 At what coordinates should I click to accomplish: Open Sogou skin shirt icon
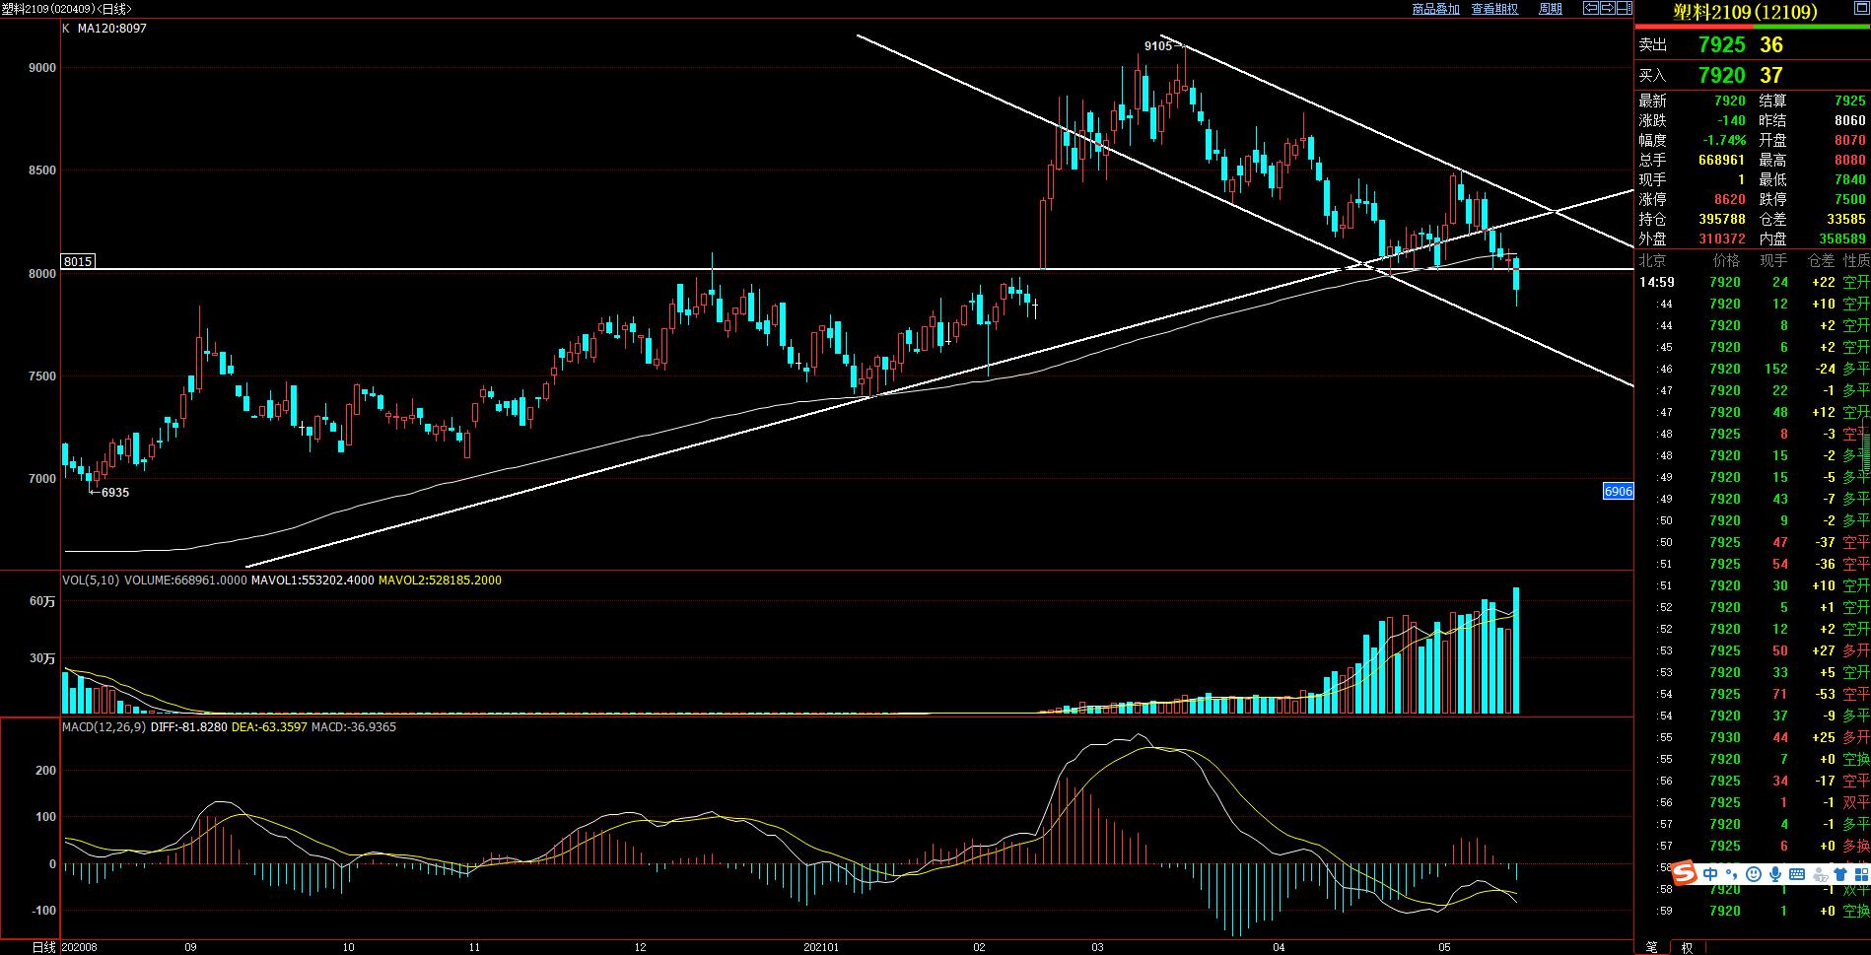click(x=1839, y=874)
